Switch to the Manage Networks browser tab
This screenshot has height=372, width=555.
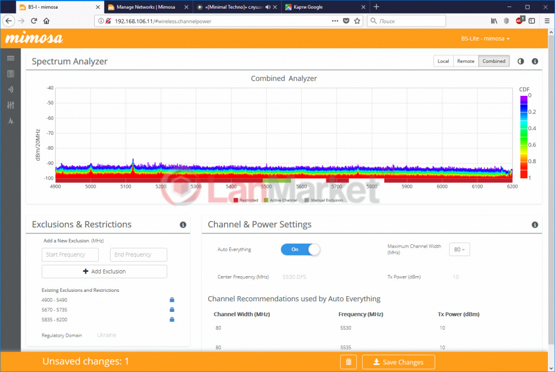(146, 7)
